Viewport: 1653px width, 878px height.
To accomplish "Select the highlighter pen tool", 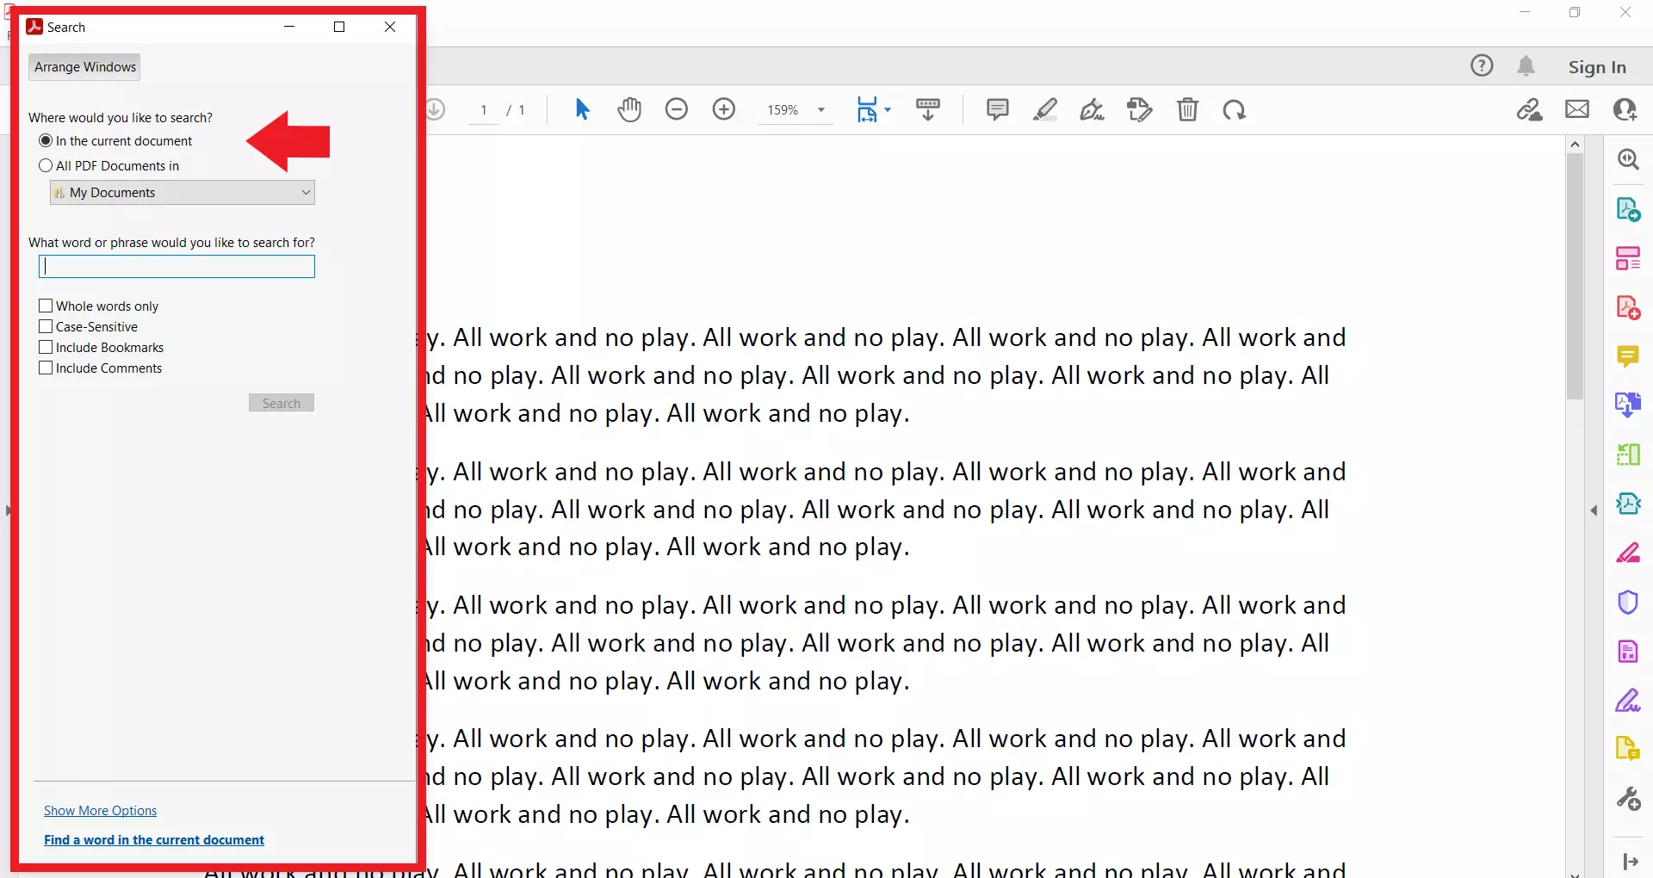I will (x=1045, y=109).
